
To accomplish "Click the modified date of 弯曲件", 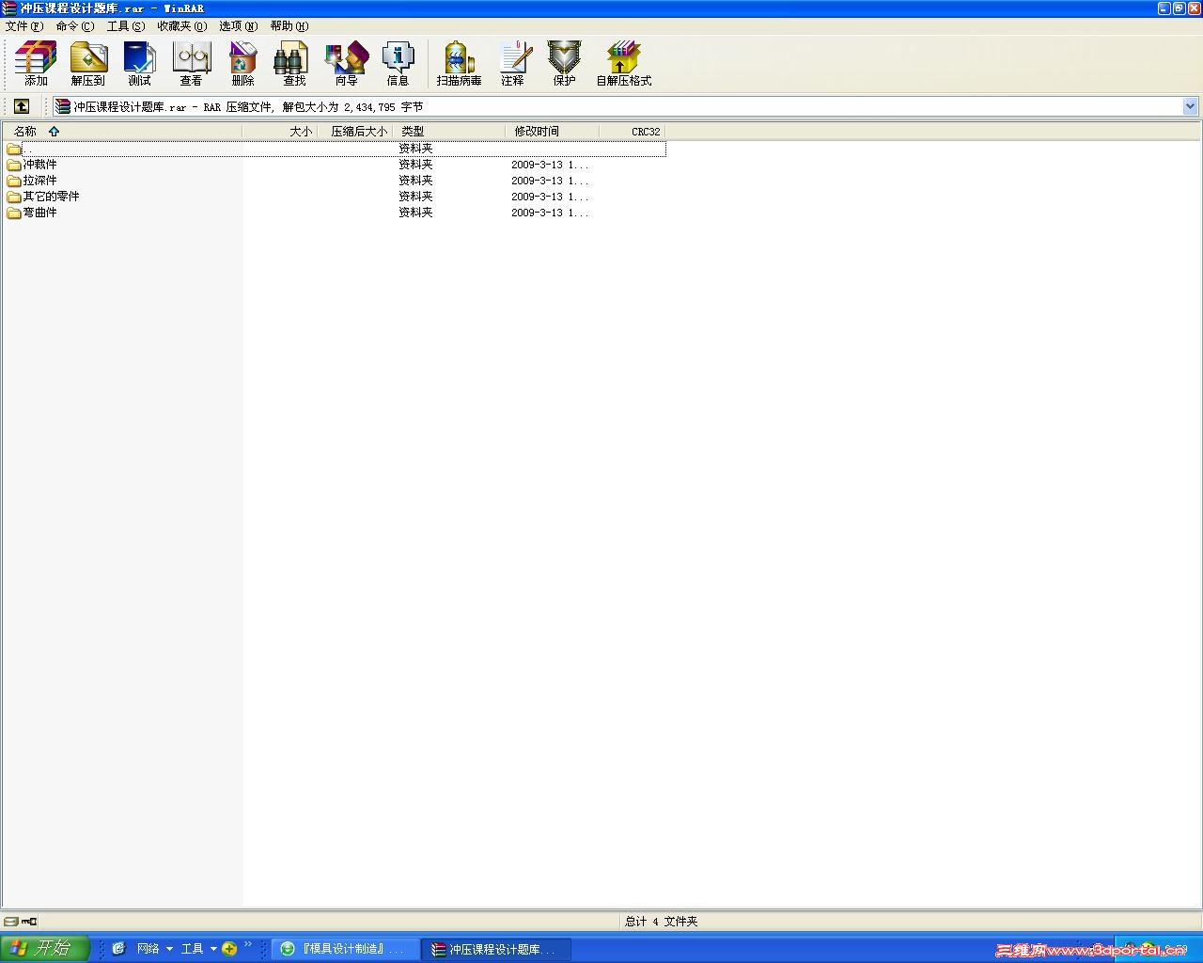I will point(550,213).
